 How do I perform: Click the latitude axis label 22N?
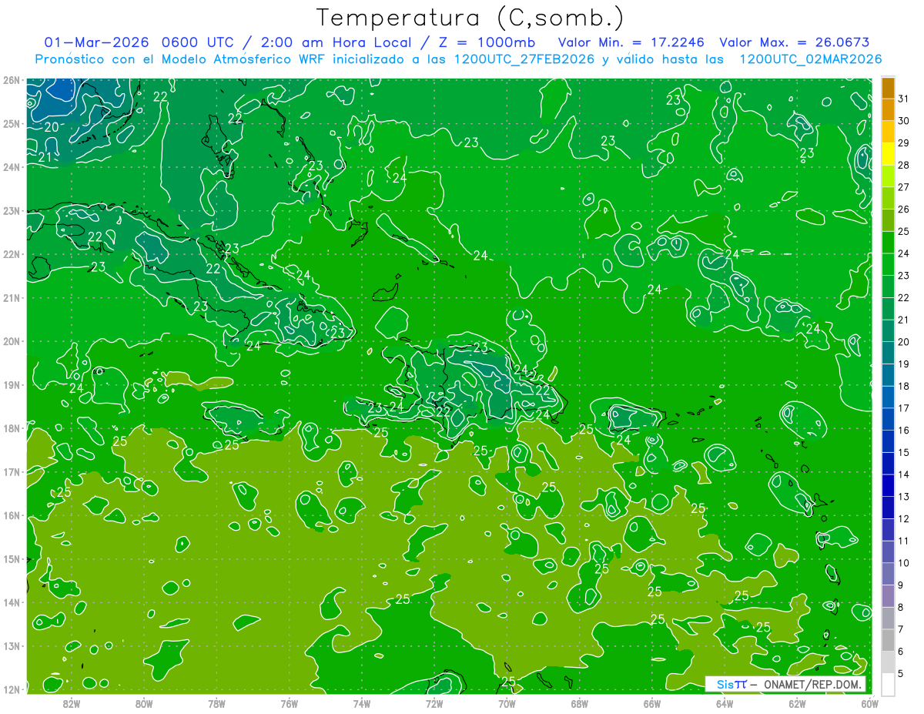12,254
